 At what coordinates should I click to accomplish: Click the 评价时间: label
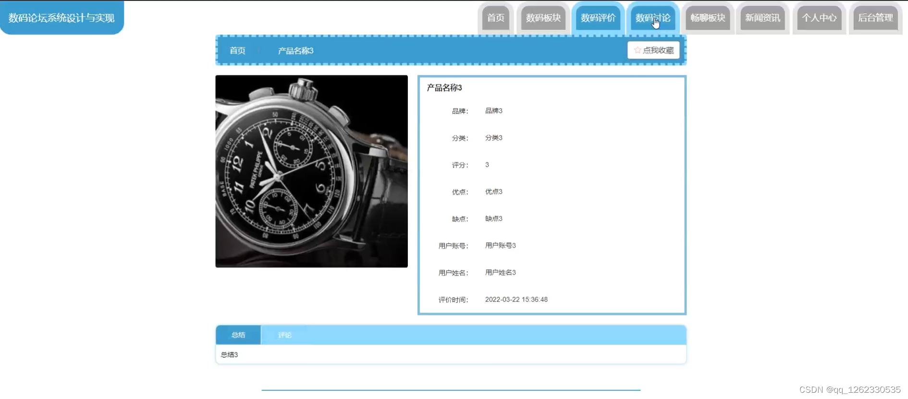coord(453,299)
